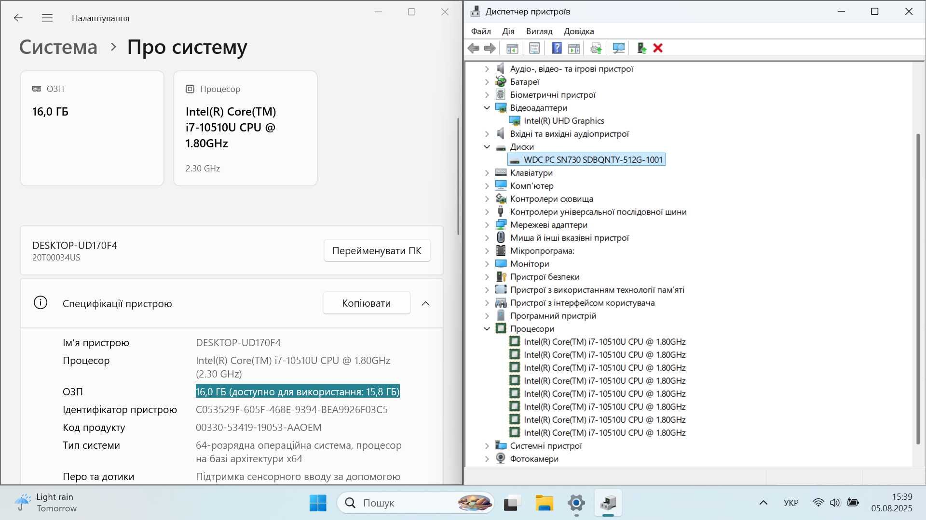Screen dimensions: 926x520
Task: Expand the Батареї category
Action: coord(487,82)
